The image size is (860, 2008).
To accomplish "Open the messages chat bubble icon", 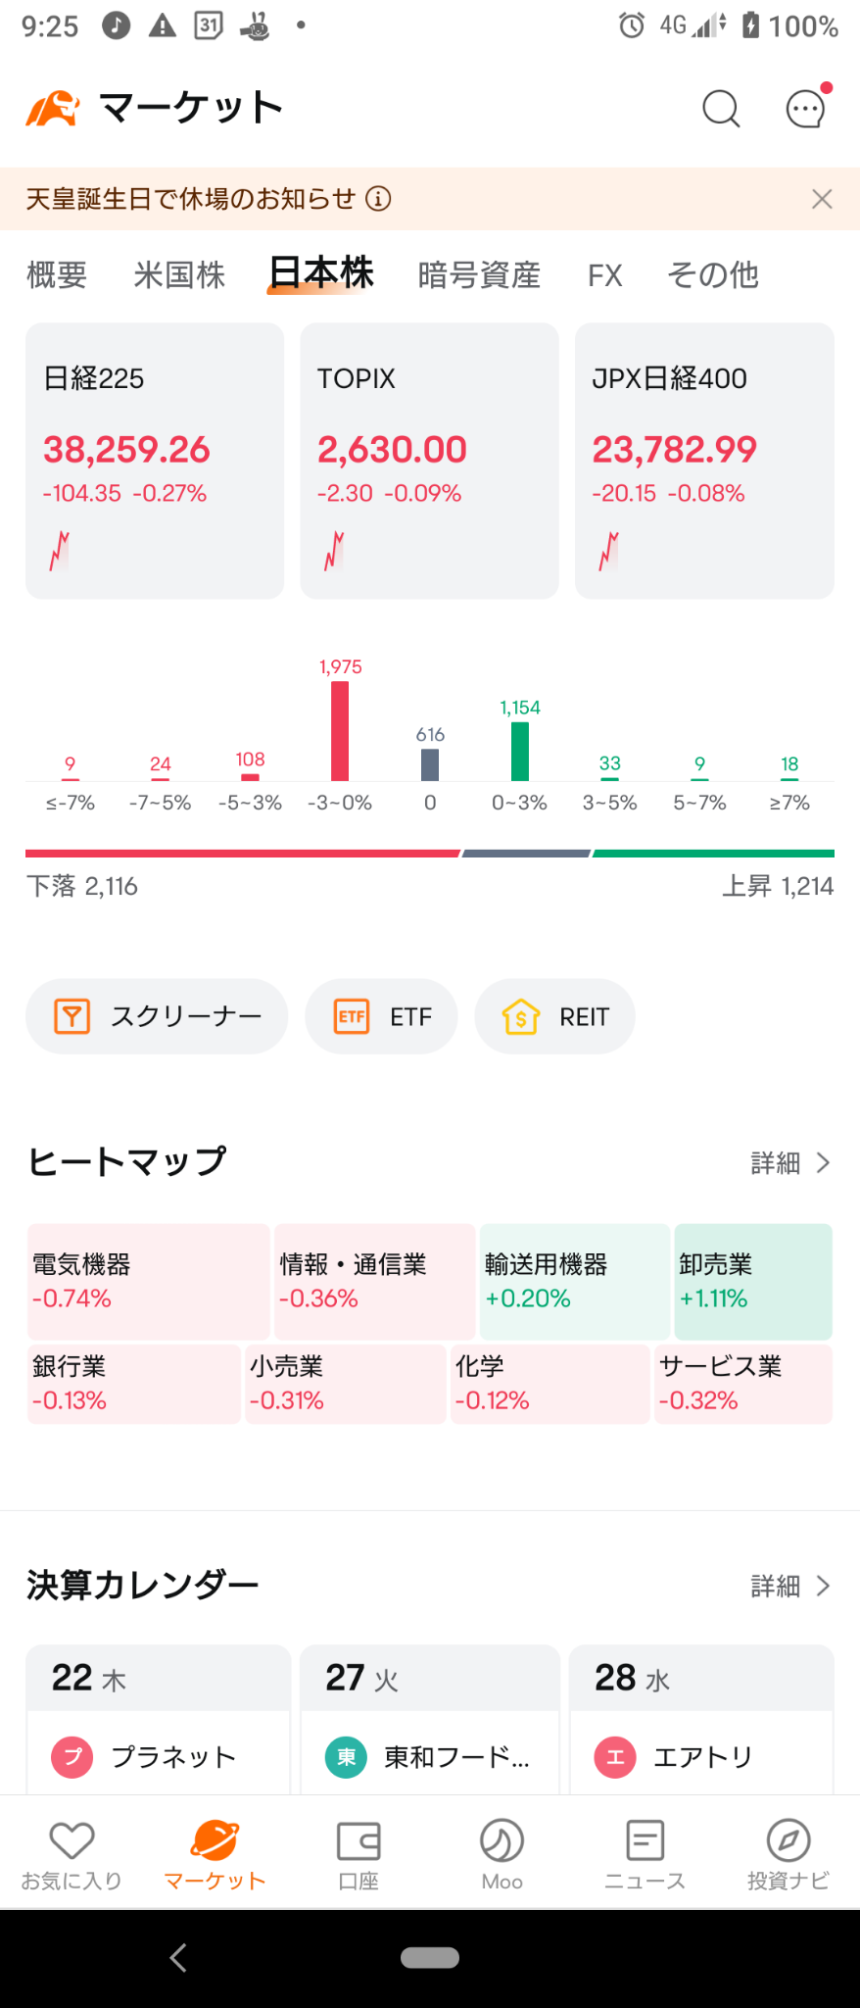I will [x=807, y=108].
